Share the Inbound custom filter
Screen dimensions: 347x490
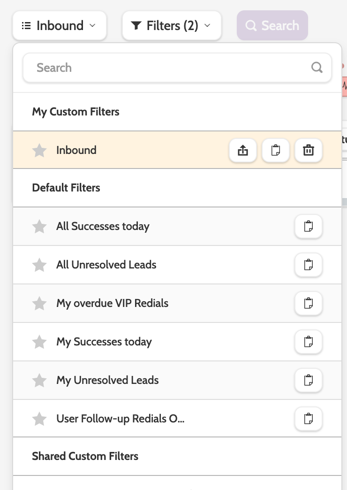(x=243, y=151)
